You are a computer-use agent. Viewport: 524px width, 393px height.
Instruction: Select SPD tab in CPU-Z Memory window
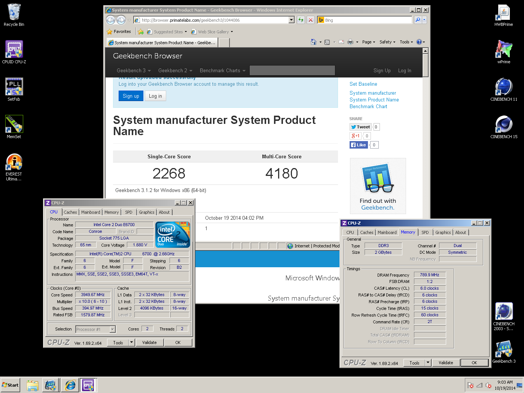coord(425,232)
